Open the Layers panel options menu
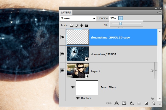 pos(159,13)
